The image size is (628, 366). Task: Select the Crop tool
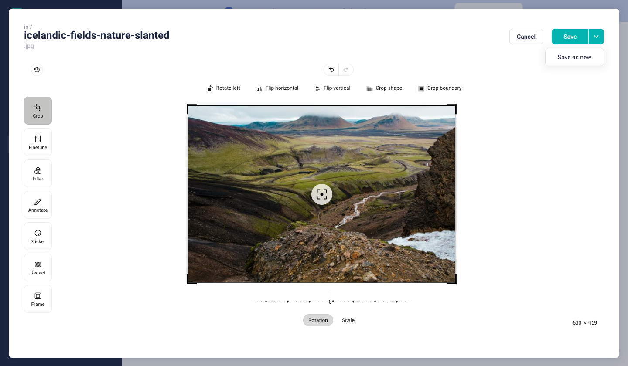[x=38, y=111]
